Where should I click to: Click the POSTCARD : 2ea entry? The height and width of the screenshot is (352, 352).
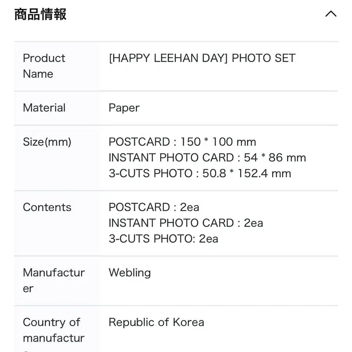[x=154, y=207]
